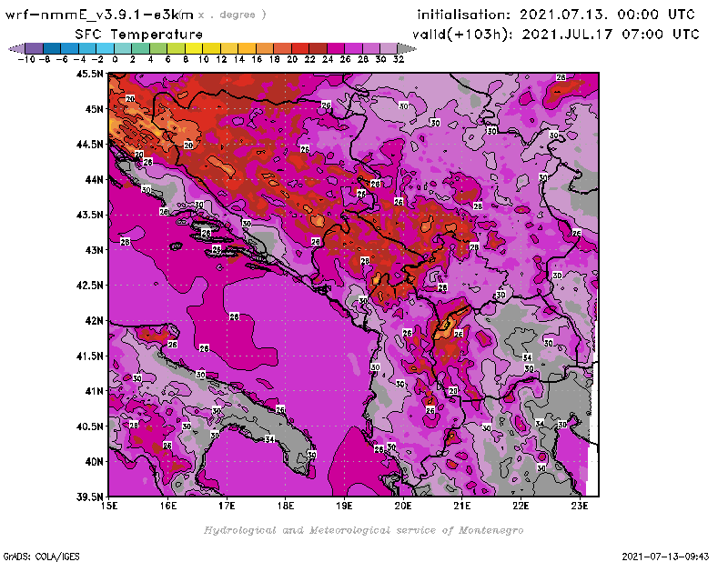Click the "39.5N" latitude axis label
This screenshot has width=728, height=562.
[x=90, y=497]
